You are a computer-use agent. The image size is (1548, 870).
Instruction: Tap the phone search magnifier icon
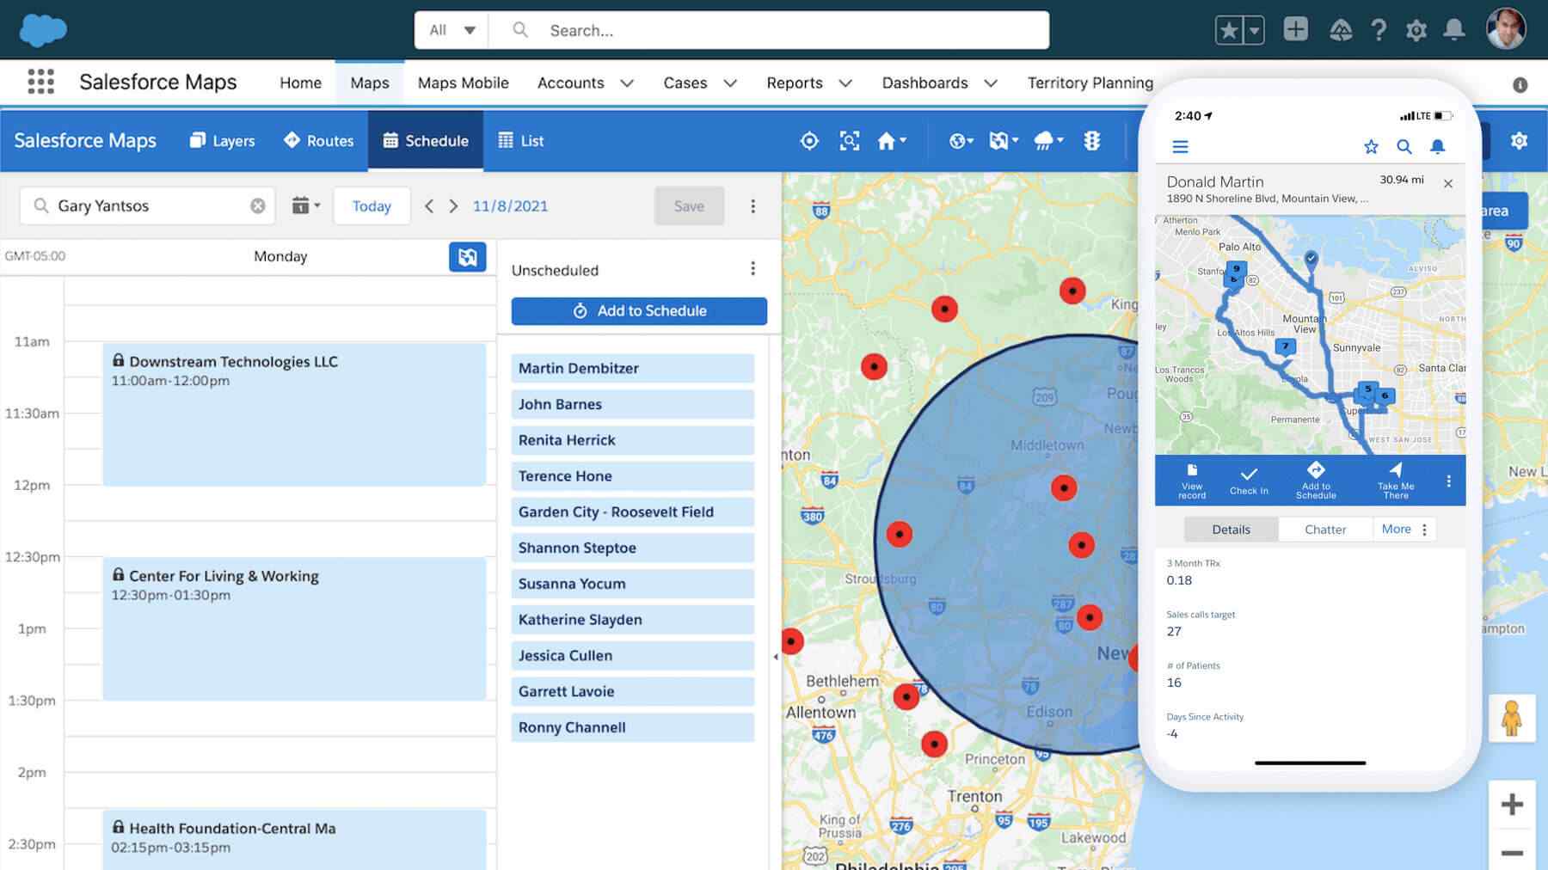[x=1404, y=147]
